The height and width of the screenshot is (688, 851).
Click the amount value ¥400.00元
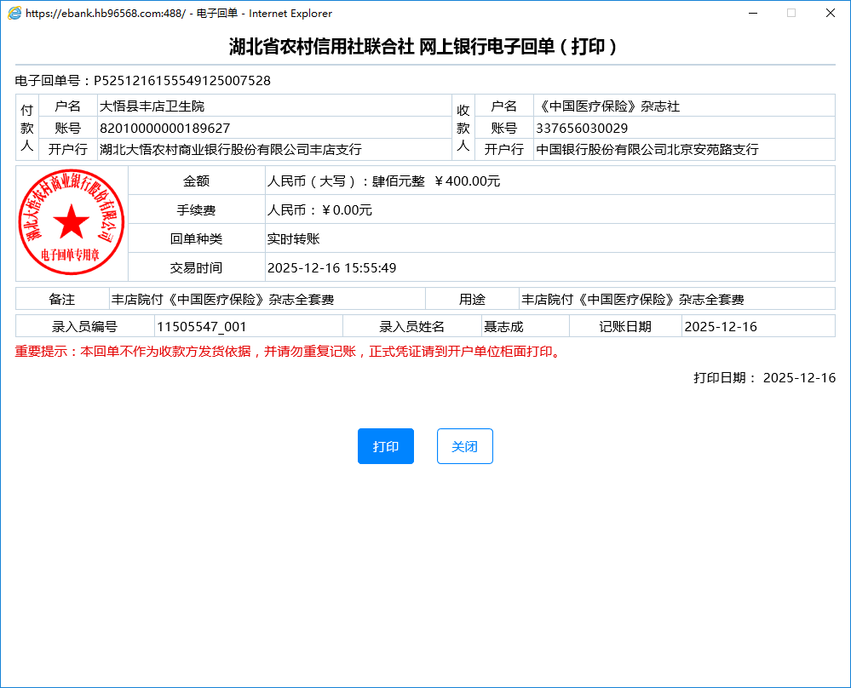click(467, 181)
